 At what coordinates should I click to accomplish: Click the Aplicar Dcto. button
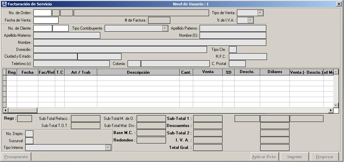264,157
